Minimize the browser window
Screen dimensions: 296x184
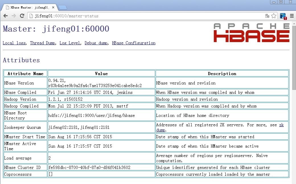point(274,2)
